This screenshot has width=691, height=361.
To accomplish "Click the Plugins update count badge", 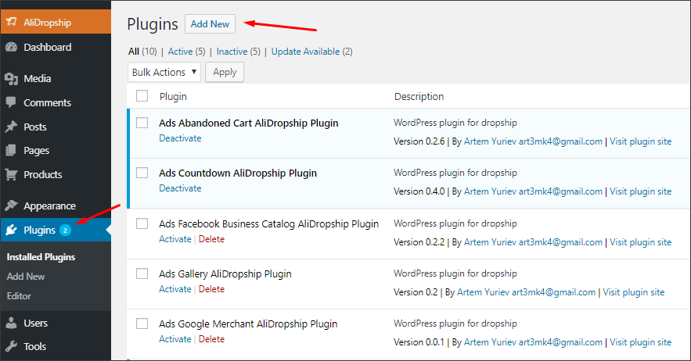I will (65, 231).
